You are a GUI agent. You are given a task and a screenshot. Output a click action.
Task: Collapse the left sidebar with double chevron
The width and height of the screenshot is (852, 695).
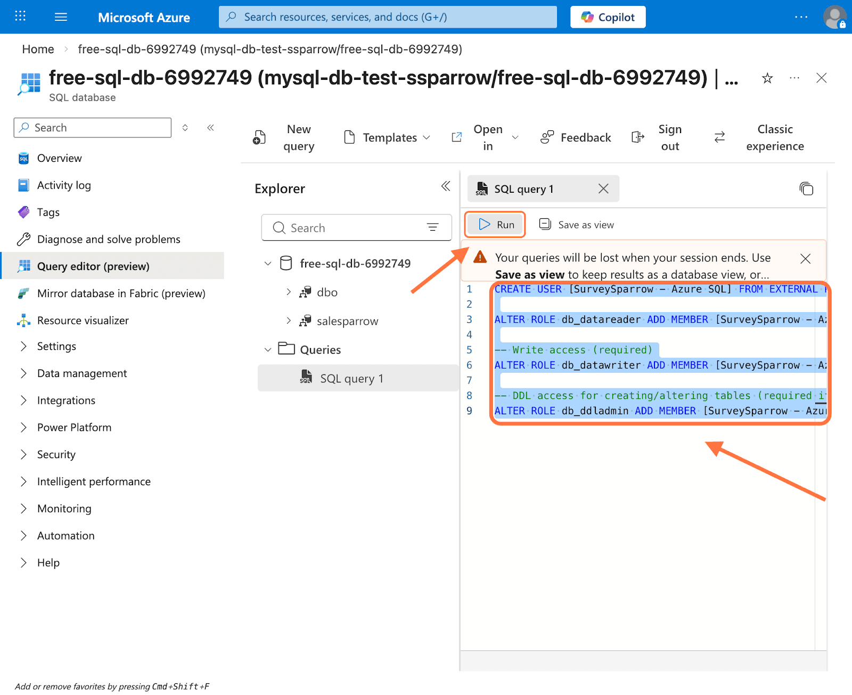(210, 128)
